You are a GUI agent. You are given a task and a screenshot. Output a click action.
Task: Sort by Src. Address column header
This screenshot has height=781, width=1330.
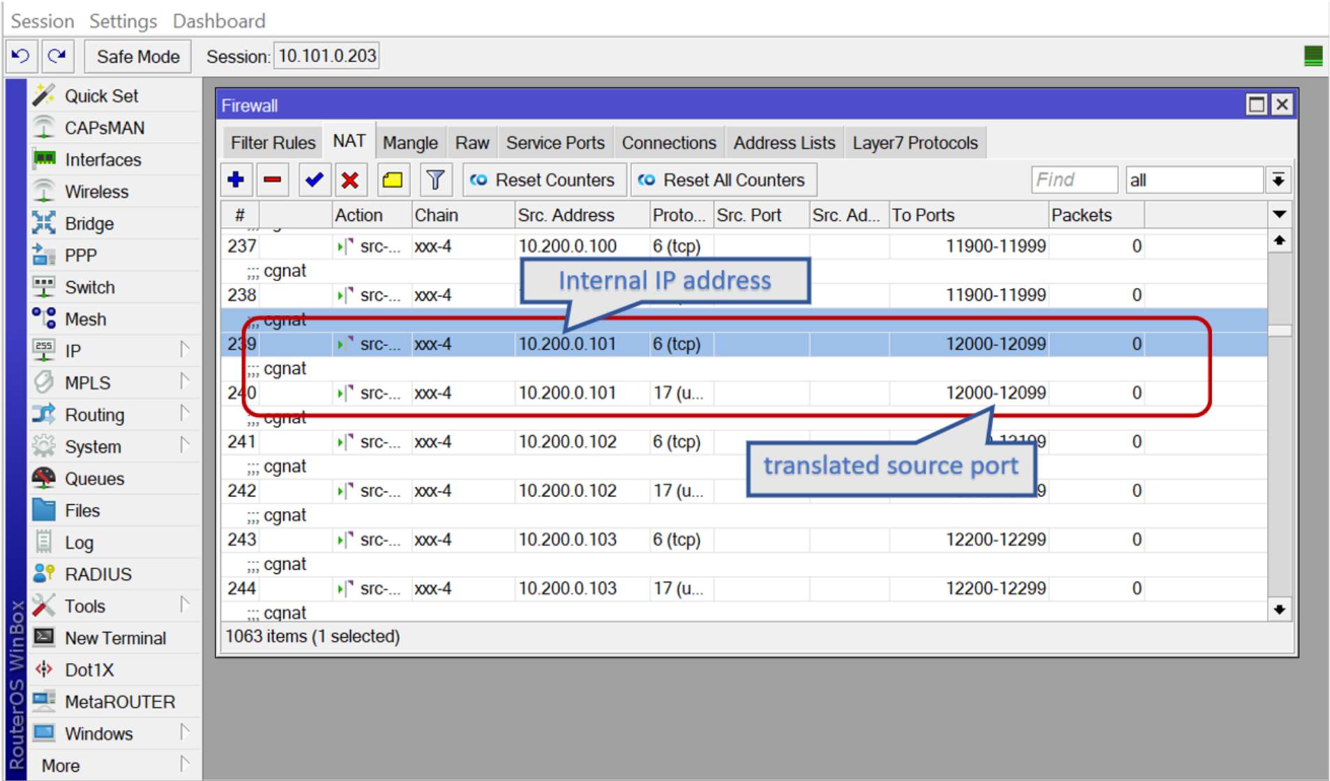coord(582,215)
